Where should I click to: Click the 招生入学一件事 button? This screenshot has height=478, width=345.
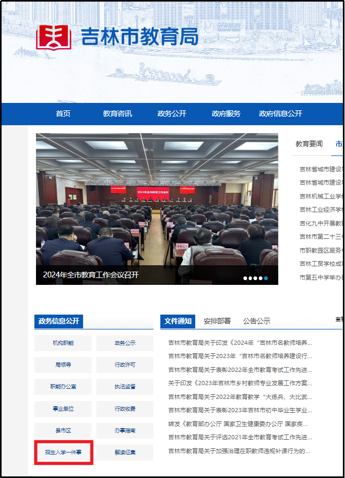[63, 453]
